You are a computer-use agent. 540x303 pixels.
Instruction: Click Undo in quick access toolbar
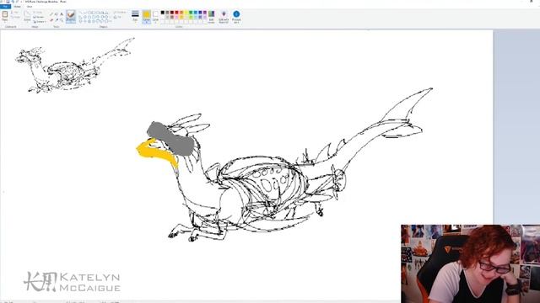[13, 2]
